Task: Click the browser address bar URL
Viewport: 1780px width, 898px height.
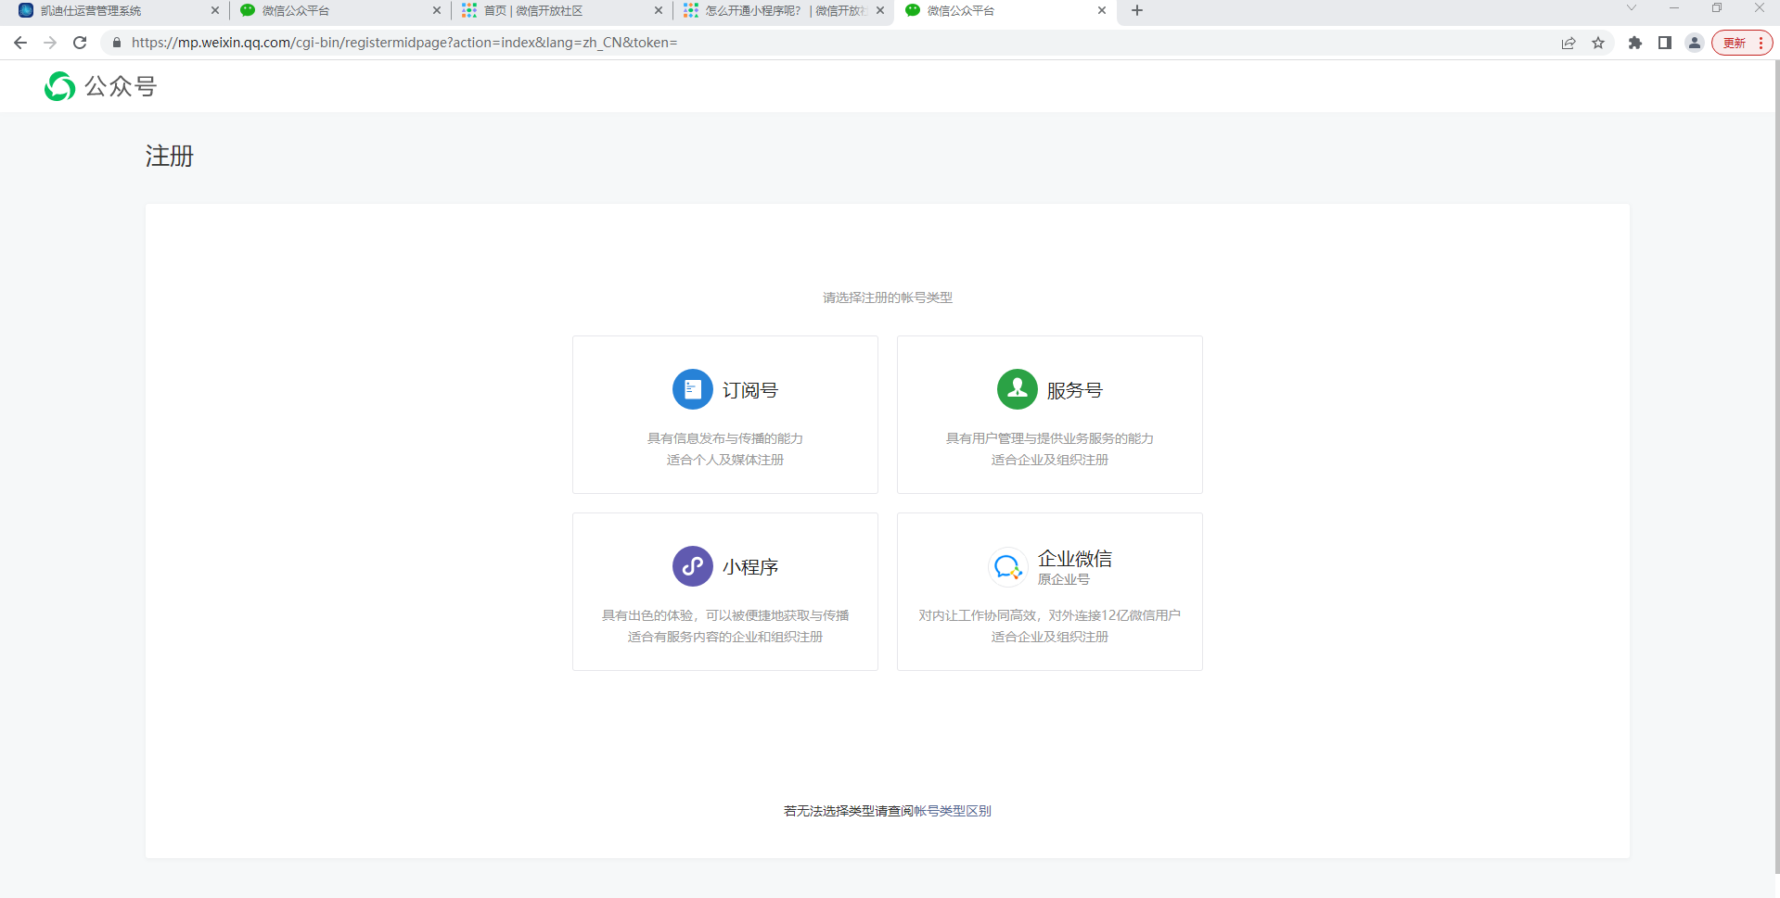Action: [404, 43]
